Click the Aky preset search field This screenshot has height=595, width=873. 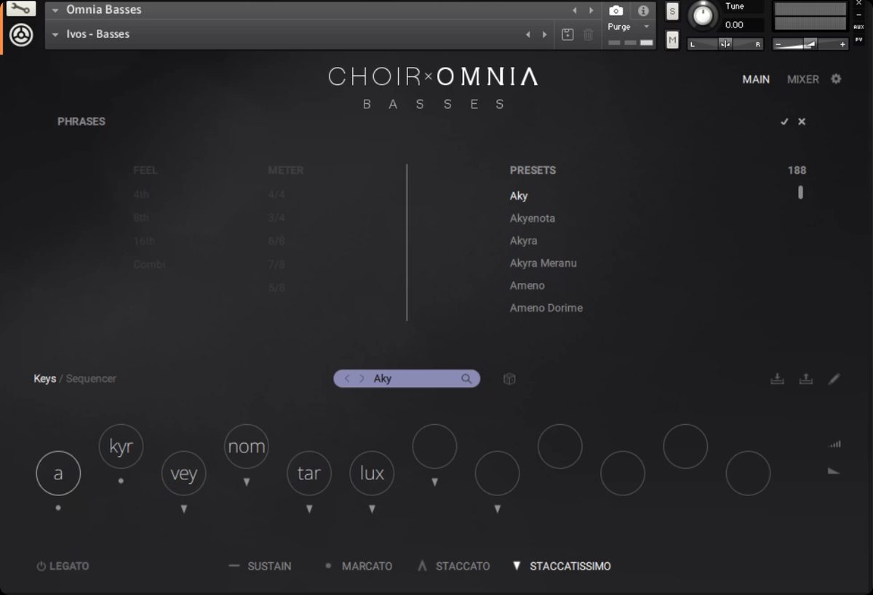click(407, 379)
